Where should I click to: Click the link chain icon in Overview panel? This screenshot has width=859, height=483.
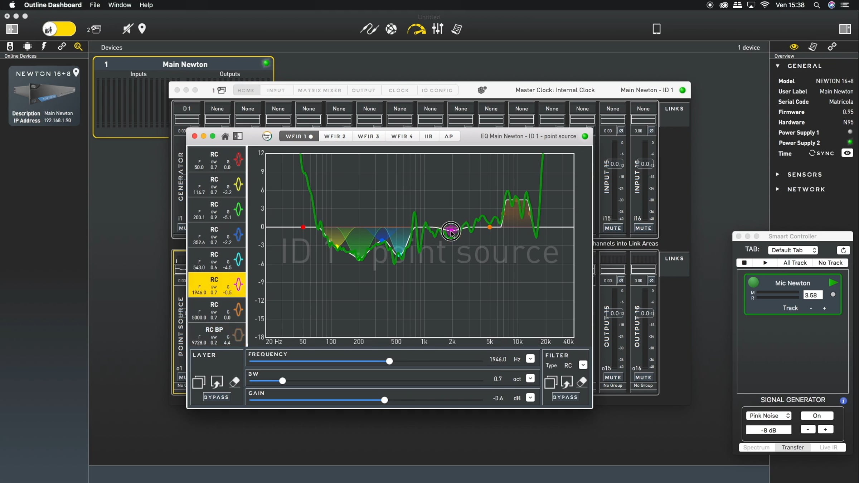[x=832, y=47]
